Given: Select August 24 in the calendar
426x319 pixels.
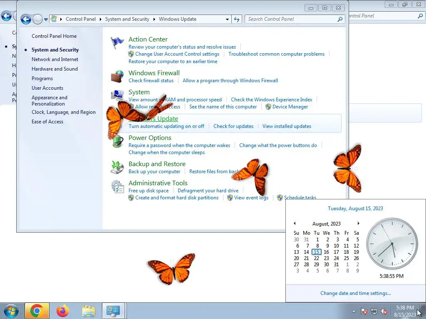Looking at the screenshot, I should (x=336, y=258).
